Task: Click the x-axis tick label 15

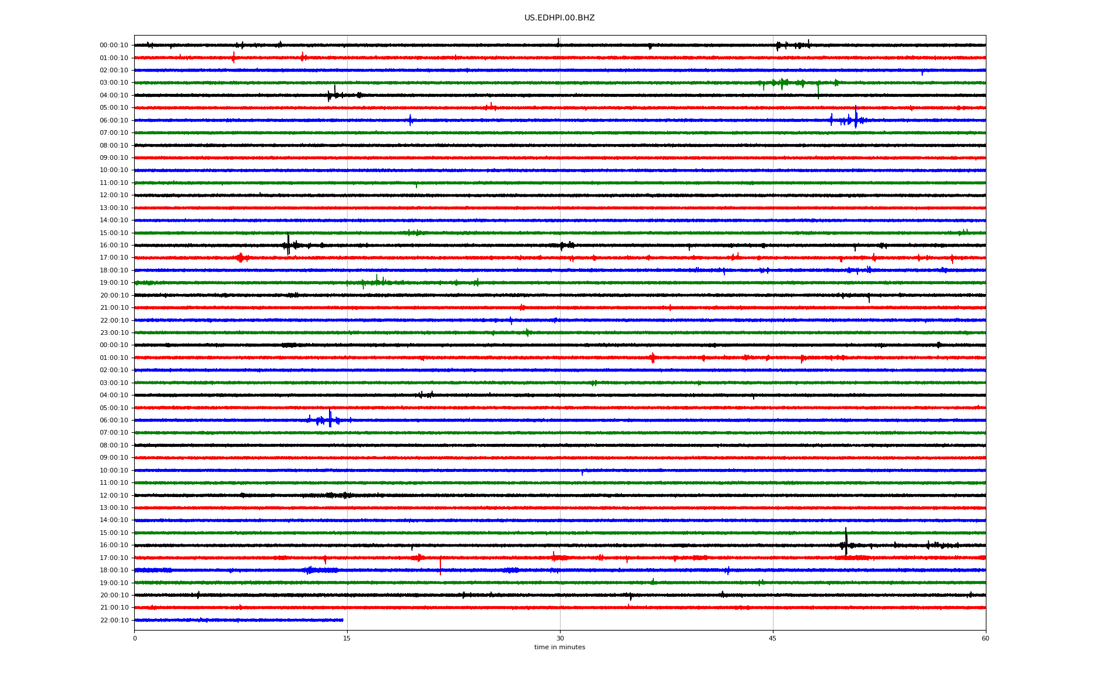Action: (347, 638)
